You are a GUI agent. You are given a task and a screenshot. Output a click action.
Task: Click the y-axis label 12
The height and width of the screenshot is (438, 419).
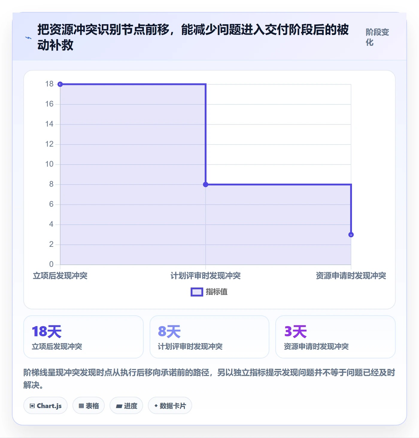49,144
